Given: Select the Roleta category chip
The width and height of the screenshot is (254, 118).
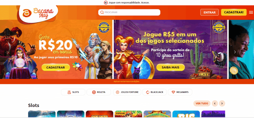Looking at the screenshot, I should (x=99, y=92).
